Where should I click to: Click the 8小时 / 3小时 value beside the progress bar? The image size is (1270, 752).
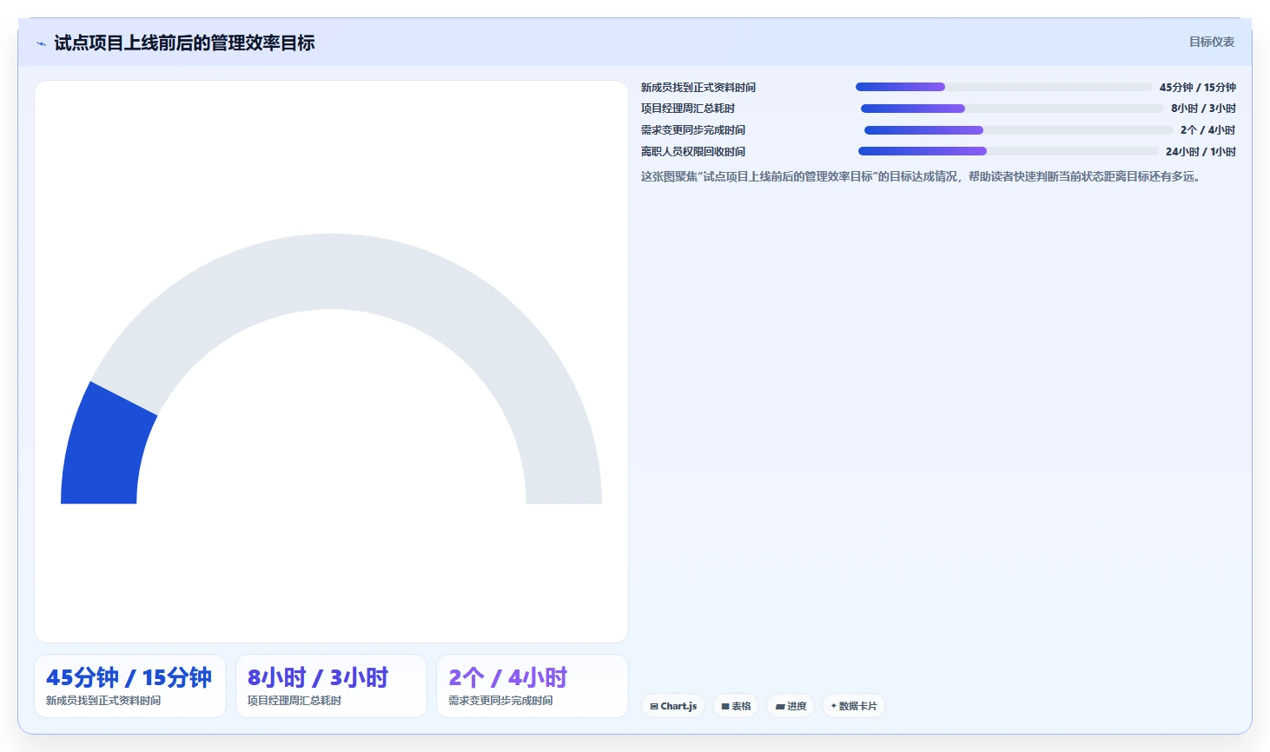[1203, 109]
